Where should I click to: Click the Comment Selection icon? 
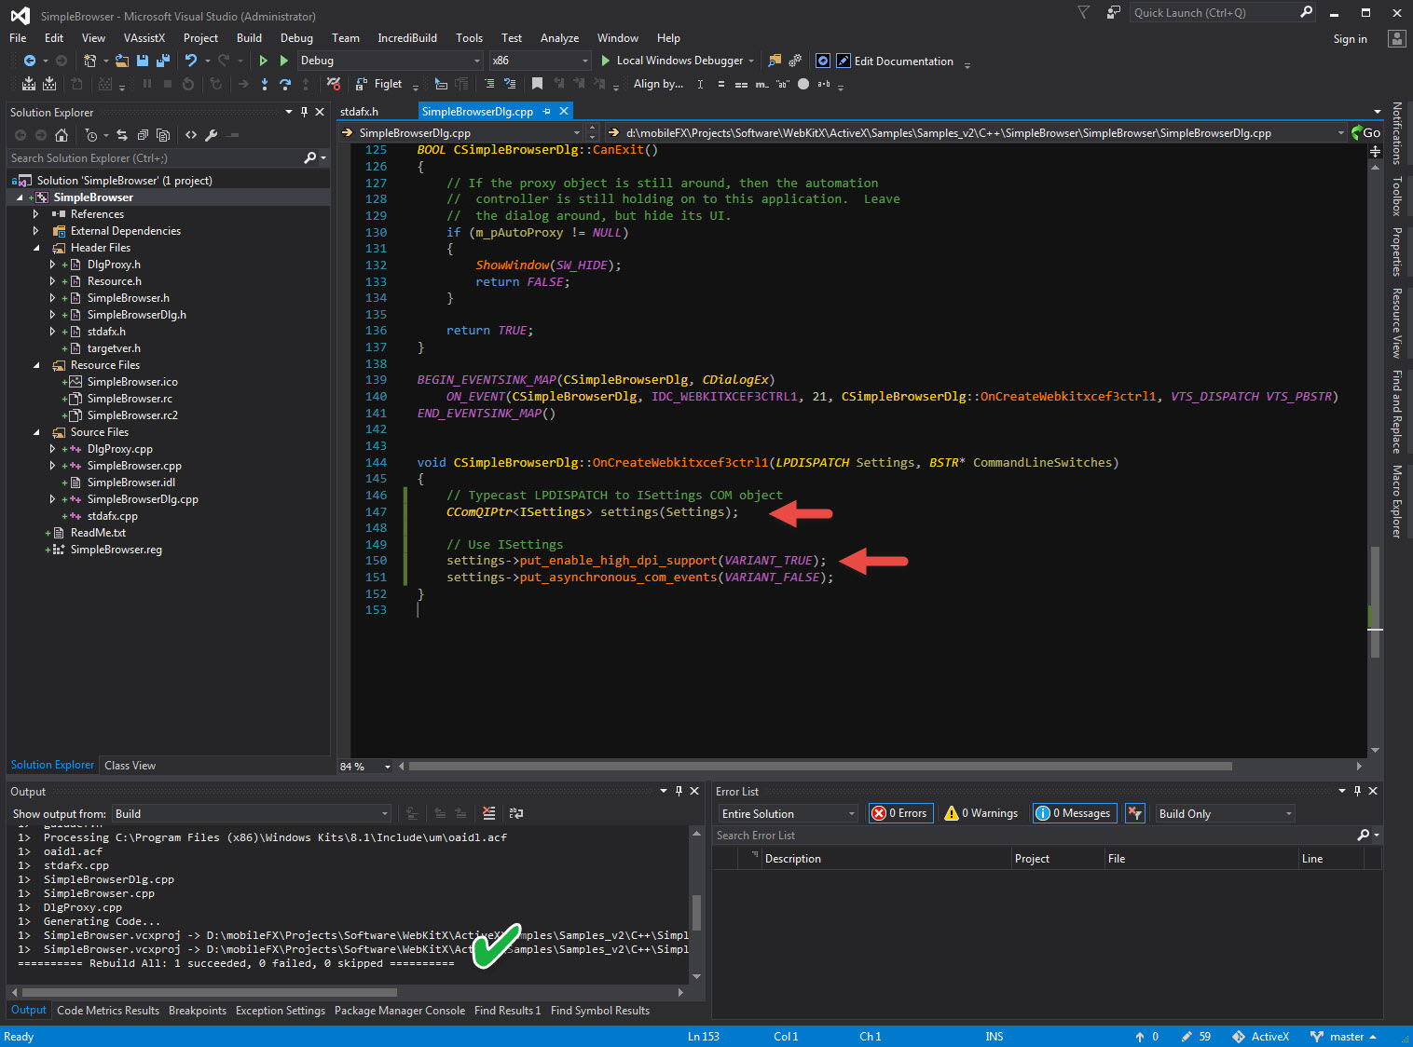(489, 84)
